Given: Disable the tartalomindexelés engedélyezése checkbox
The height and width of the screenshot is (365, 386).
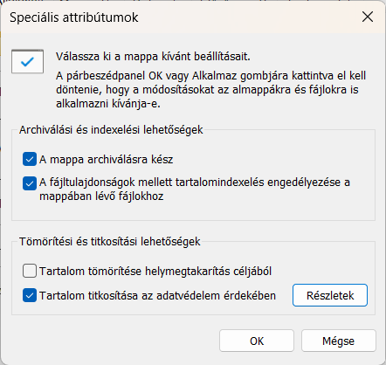Looking at the screenshot, I should pos(30,183).
